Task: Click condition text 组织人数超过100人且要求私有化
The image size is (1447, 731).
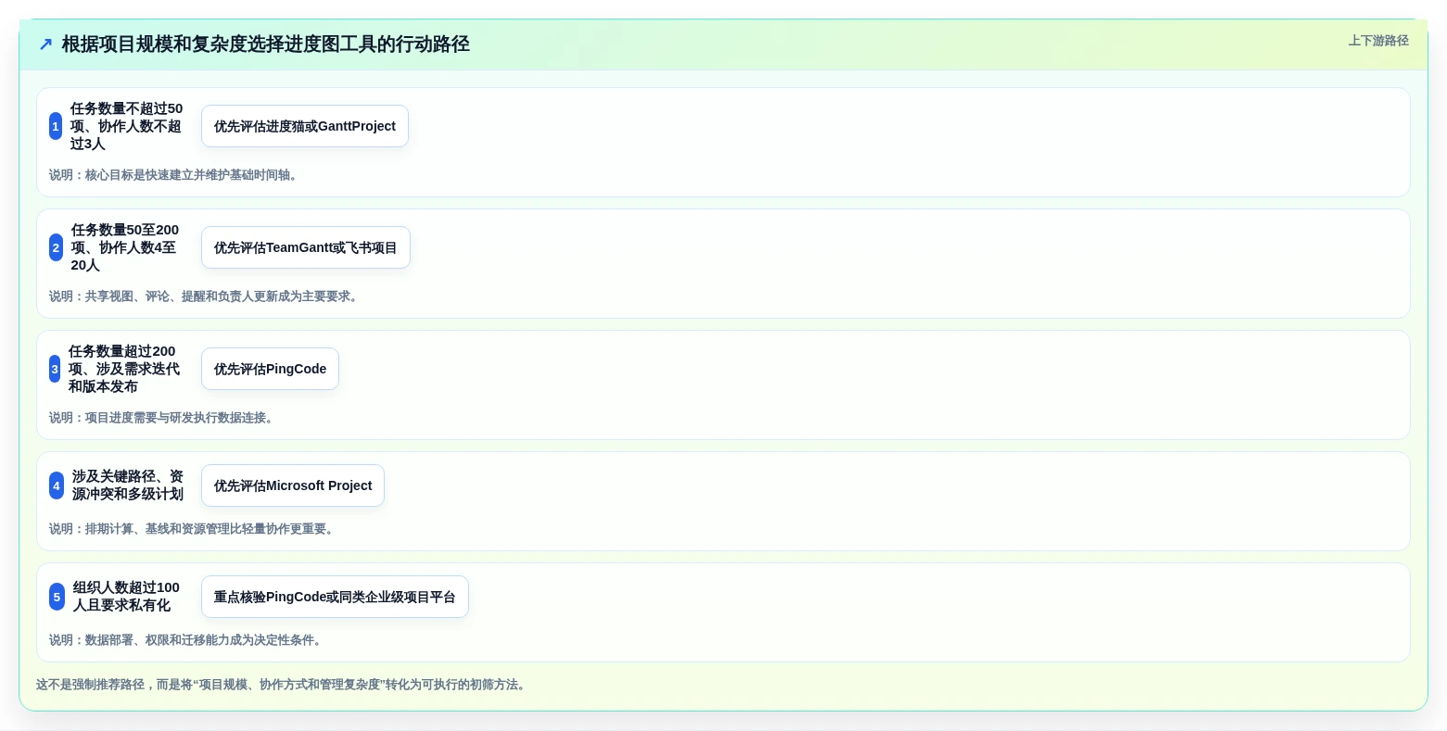Action: pyautogui.click(x=128, y=597)
